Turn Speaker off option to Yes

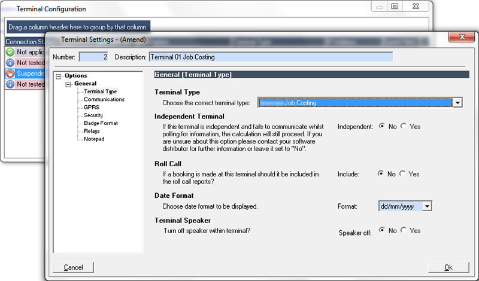coord(404,230)
